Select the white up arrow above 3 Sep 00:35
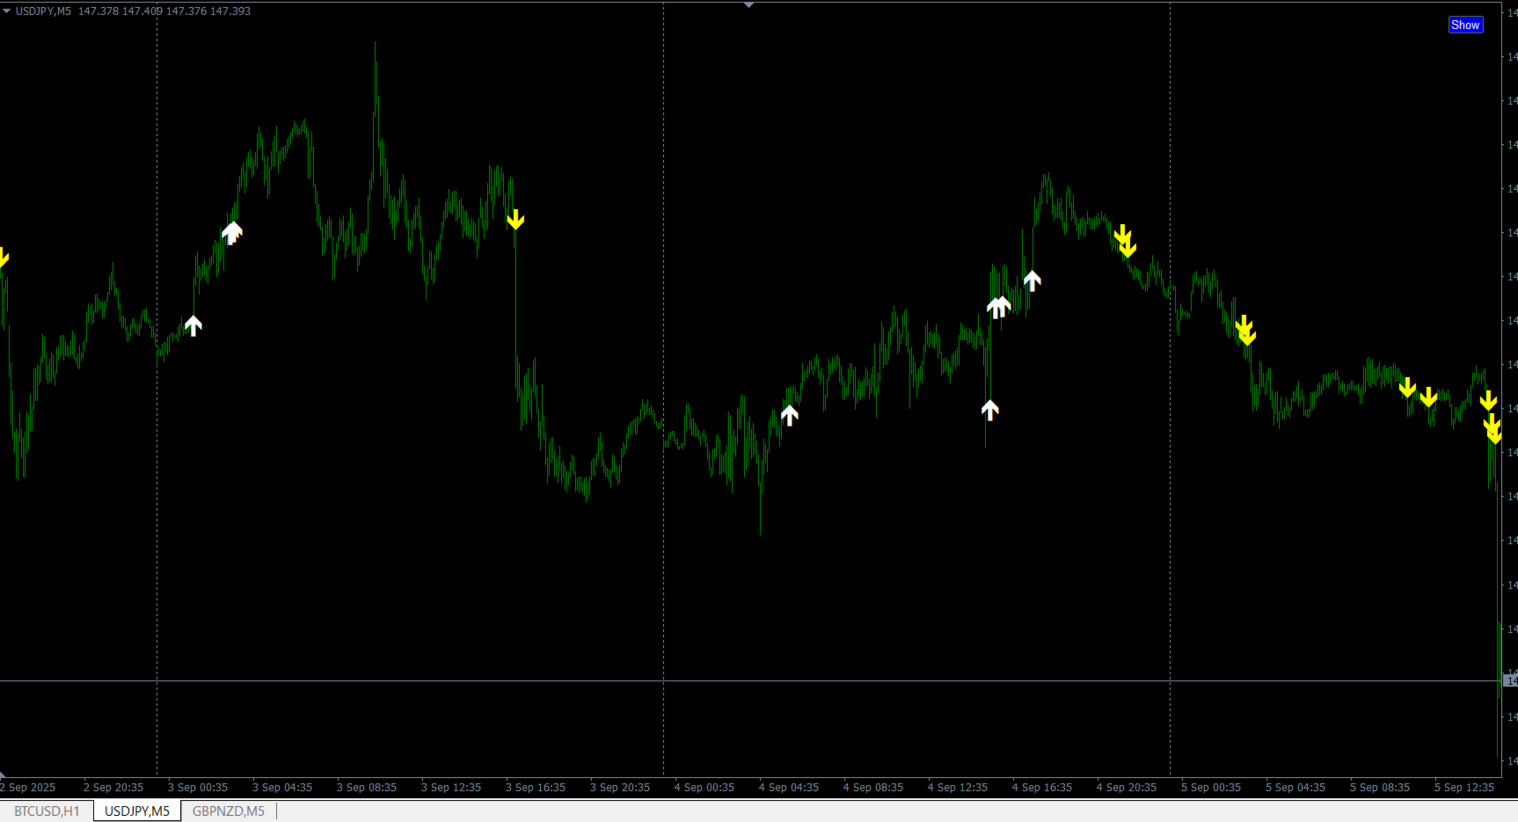1518x822 pixels. [x=193, y=326]
